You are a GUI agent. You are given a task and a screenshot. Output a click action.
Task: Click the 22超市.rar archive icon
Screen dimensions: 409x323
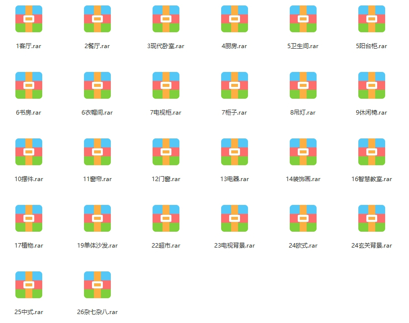click(166, 218)
